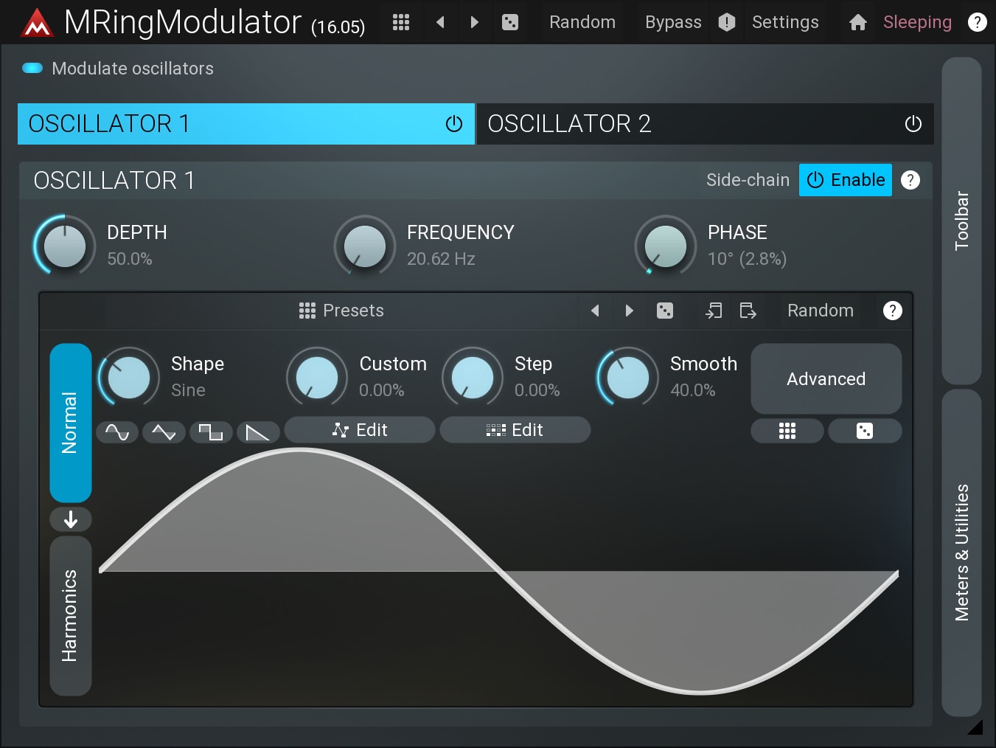Open the shape editor help icon
This screenshot has height=748, width=996.
pos(892,311)
